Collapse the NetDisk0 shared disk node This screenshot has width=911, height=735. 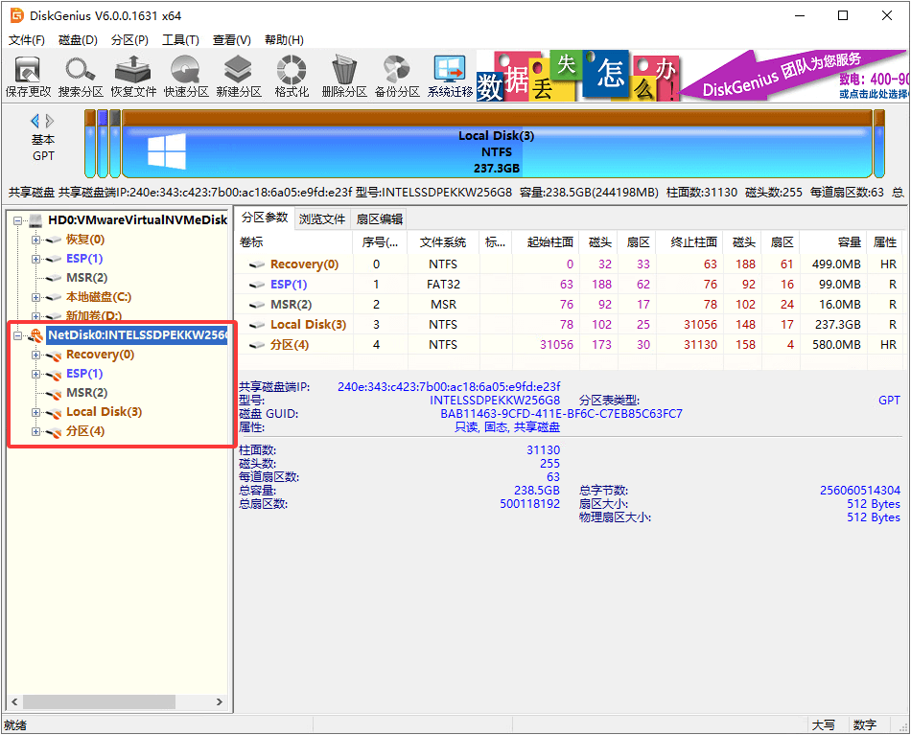[18, 335]
